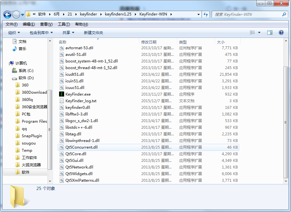
Task: Open the 查看(V) menu
Action: click(x=46, y=24)
